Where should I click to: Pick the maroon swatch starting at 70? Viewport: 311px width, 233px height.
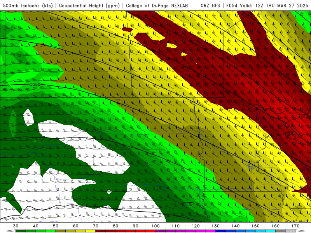click(x=101, y=231)
